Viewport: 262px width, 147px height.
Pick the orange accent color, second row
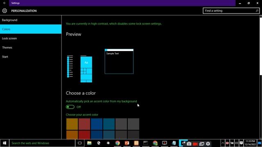72,135
